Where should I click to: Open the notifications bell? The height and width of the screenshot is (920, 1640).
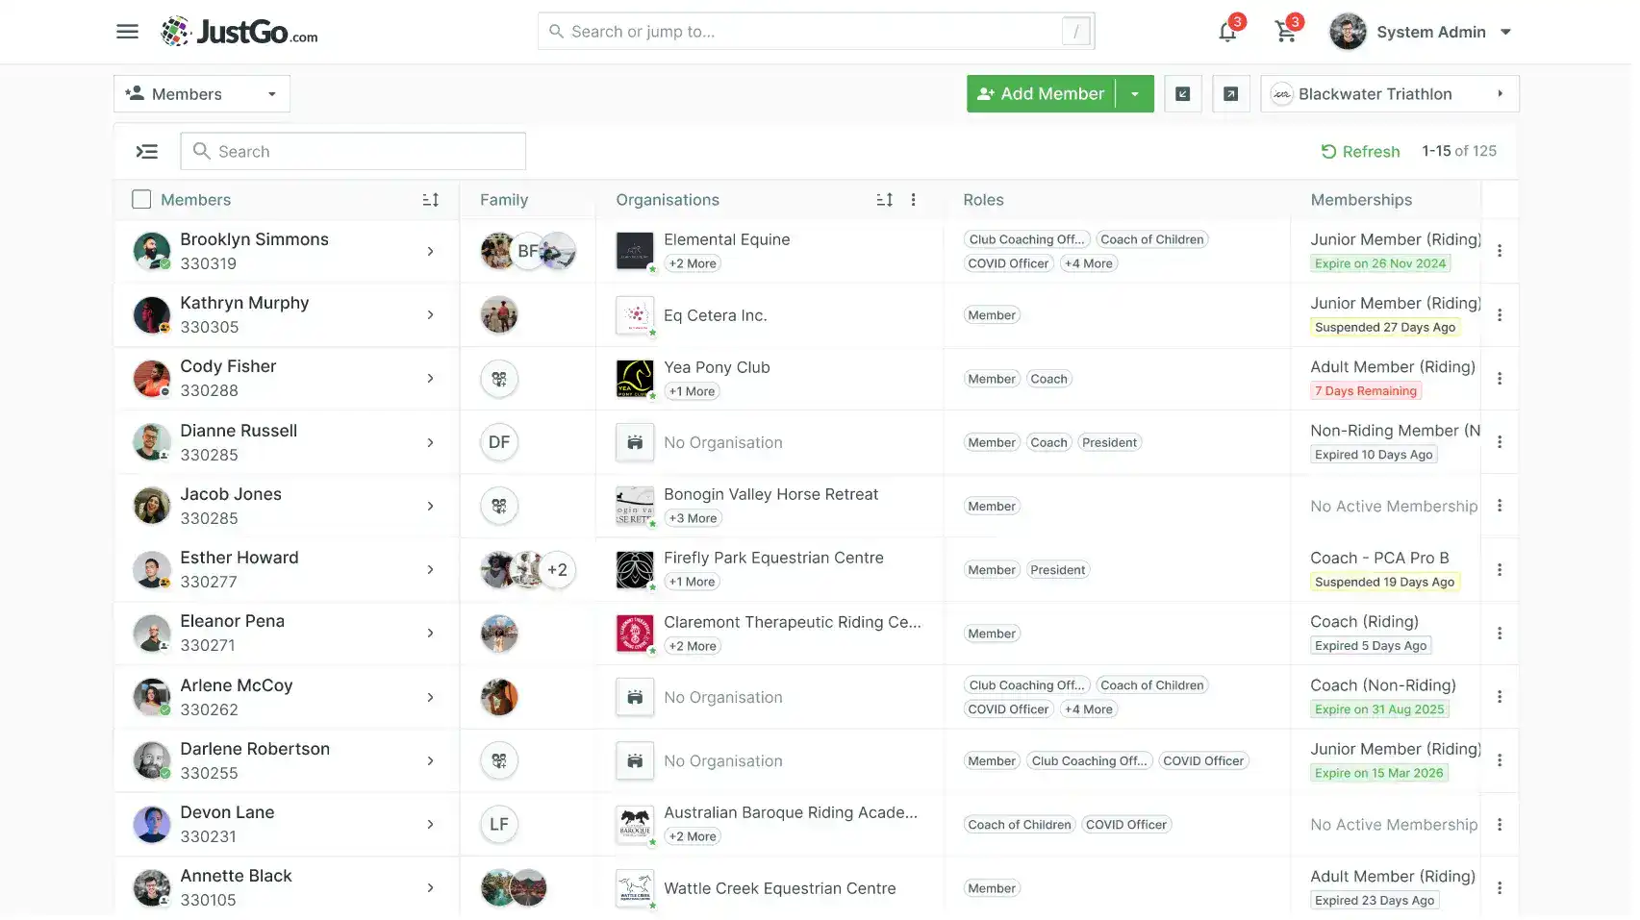pos(1227,33)
